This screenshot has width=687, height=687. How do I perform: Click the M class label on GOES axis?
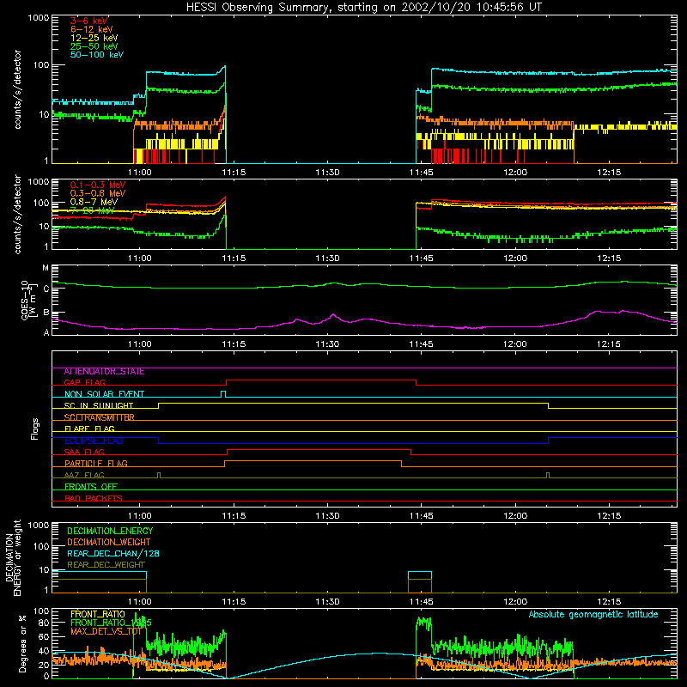[46, 268]
